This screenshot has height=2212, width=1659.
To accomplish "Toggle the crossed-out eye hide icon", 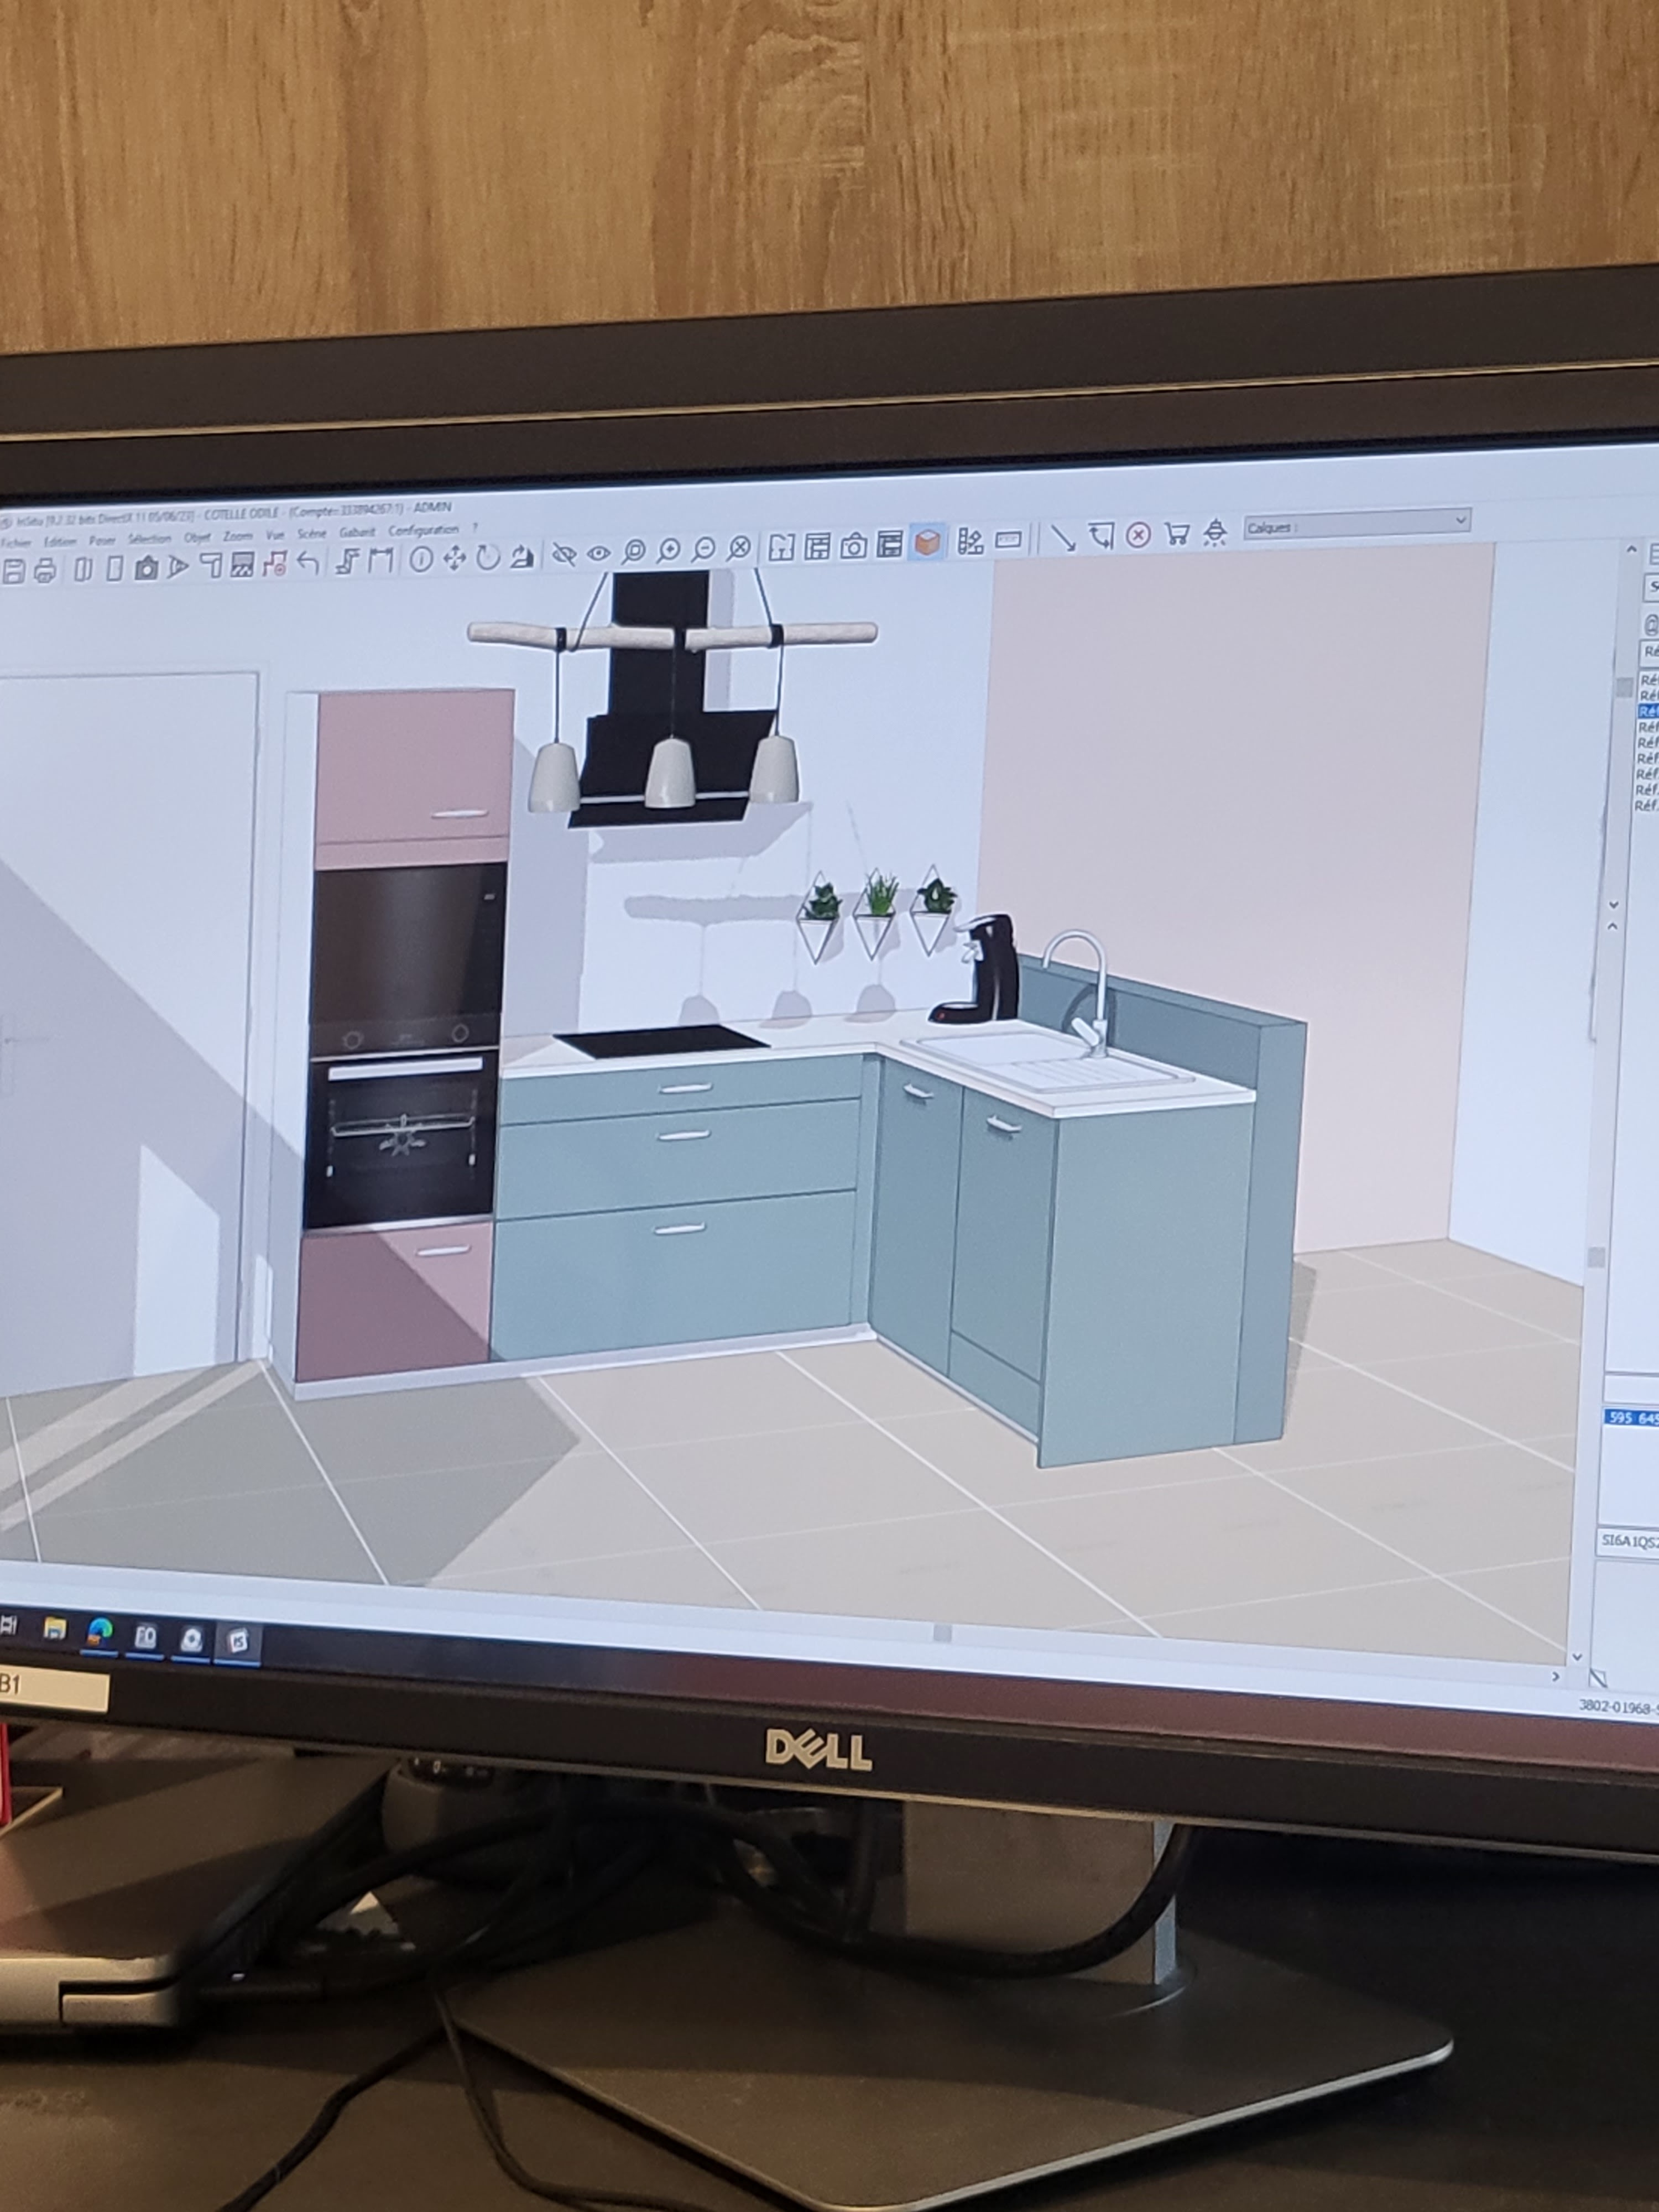I will 564,555.
